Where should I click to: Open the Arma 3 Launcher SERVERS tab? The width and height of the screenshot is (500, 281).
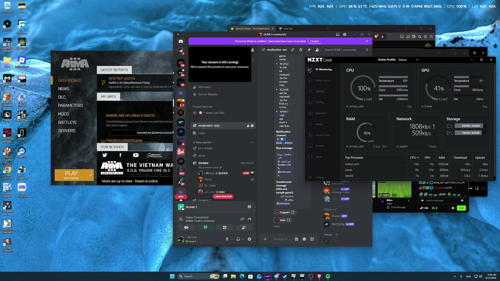click(x=67, y=131)
